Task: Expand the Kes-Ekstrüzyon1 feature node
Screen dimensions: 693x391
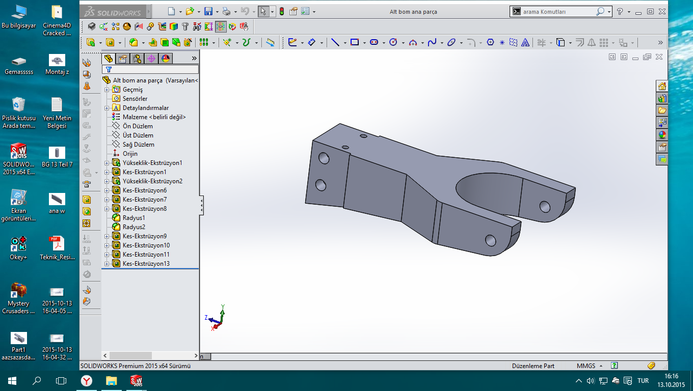Action: pos(107,172)
